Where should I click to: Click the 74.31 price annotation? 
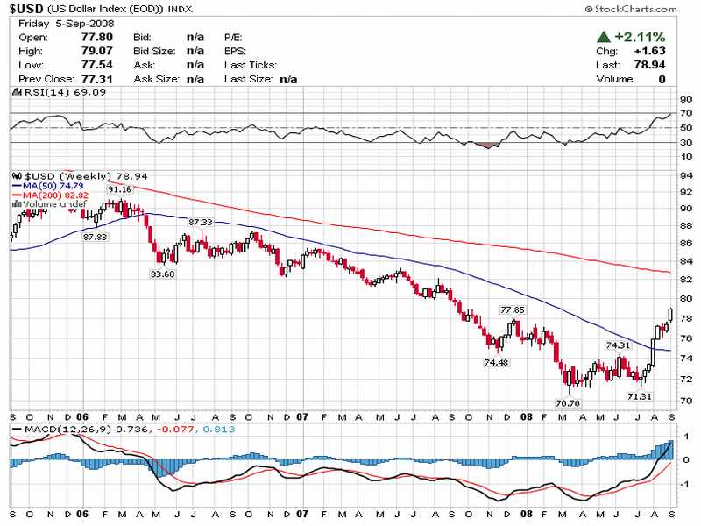(x=618, y=345)
